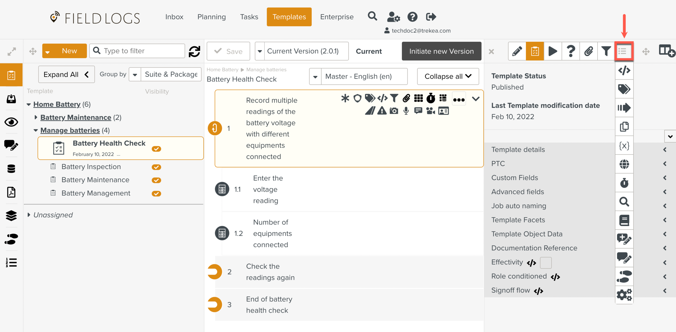Open the help question mark in header
676x332 pixels.
[412, 17]
